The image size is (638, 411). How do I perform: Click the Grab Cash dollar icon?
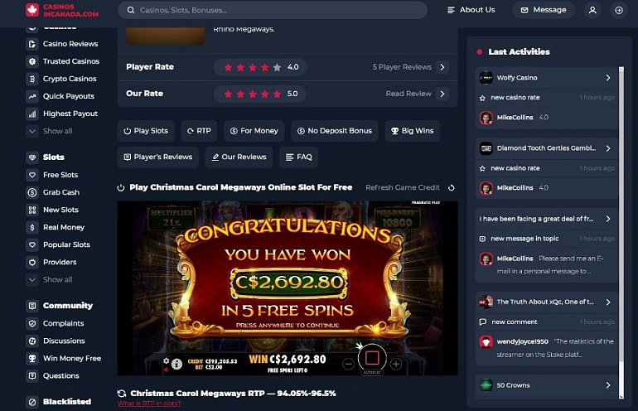32,192
